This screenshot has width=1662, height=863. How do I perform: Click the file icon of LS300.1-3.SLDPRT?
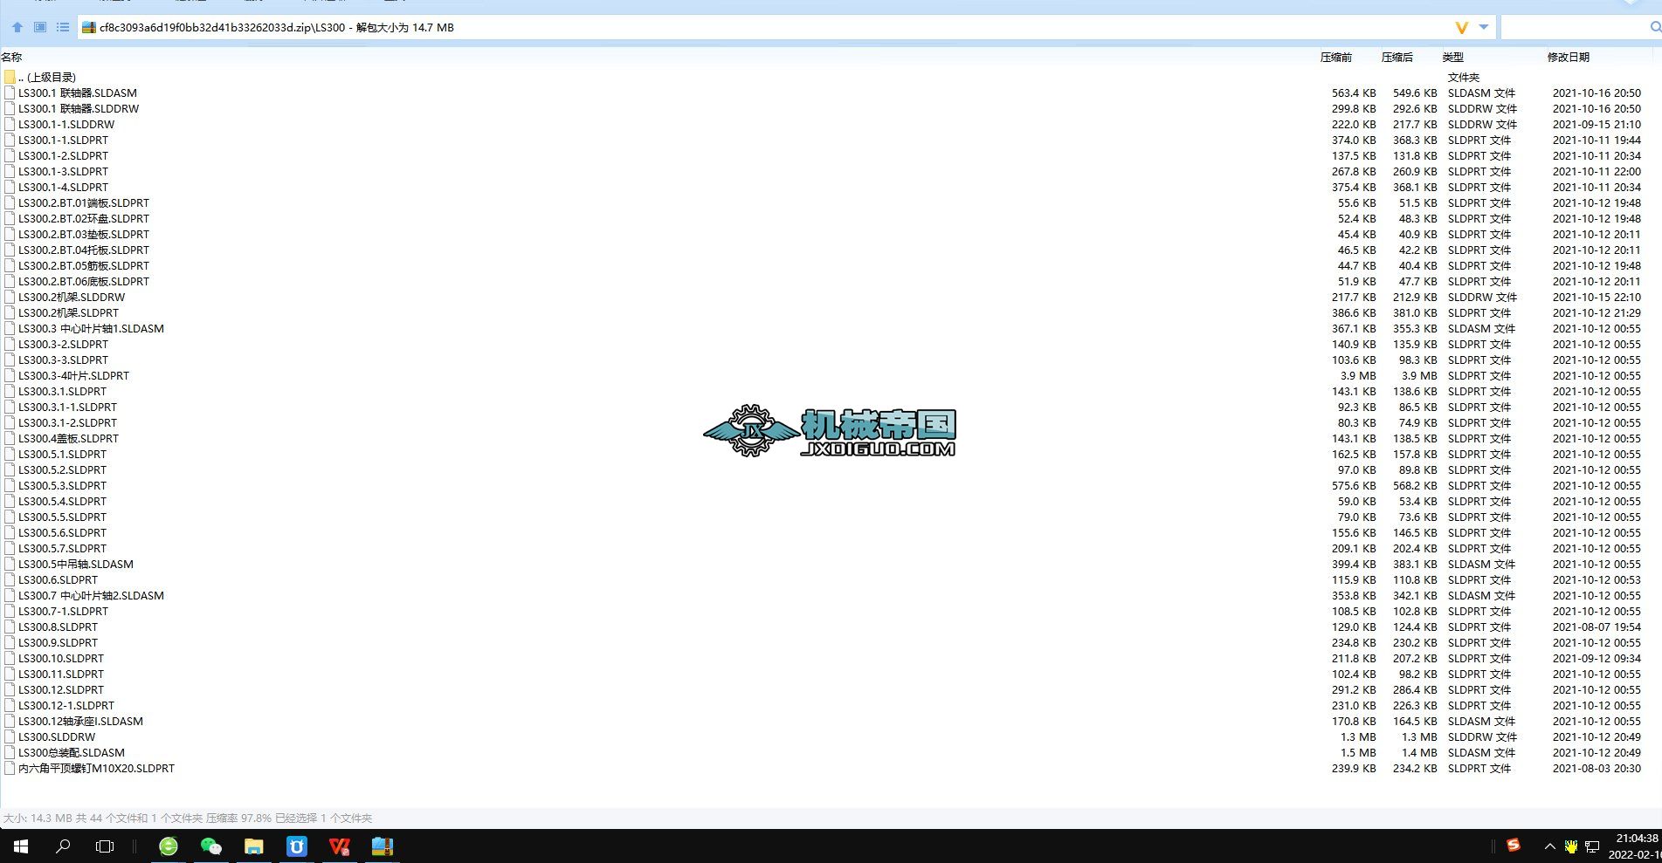pyautogui.click(x=10, y=171)
